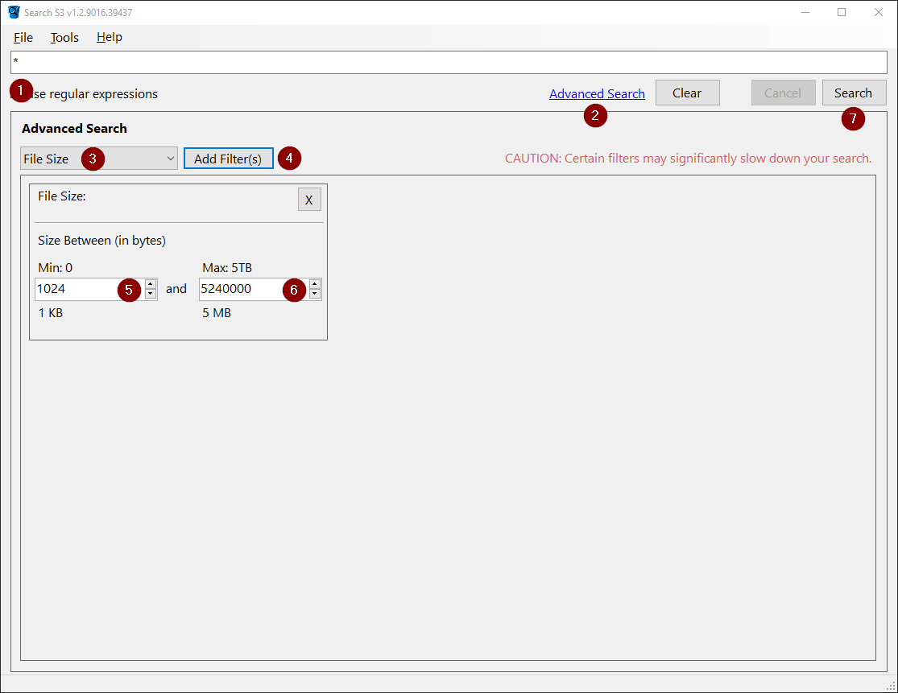Screen dimensions: 898x693
Task: Click the '1 KB' size label
Action: coord(51,313)
